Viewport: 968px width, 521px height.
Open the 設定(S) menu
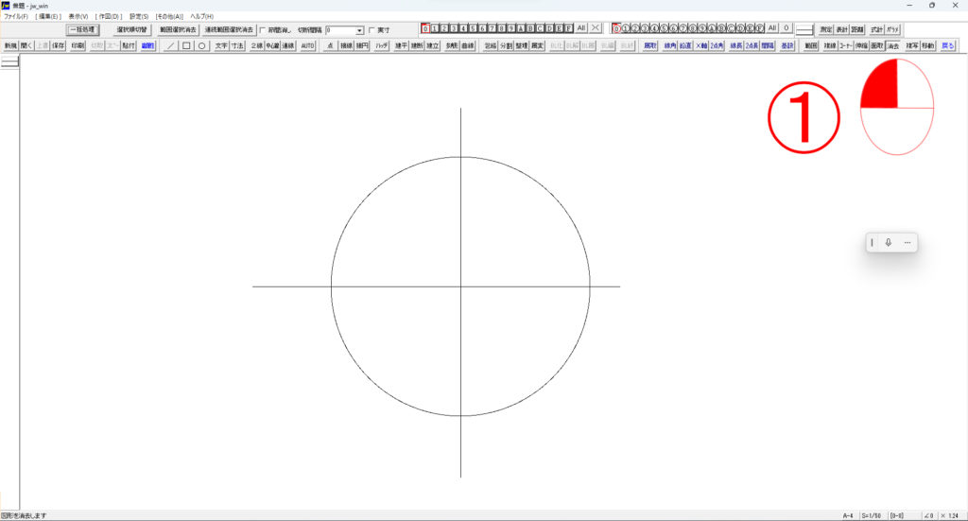[139, 17]
